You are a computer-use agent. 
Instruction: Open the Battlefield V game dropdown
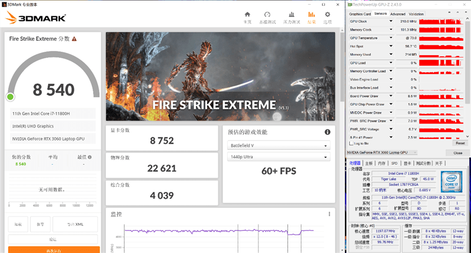[x=278, y=145]
